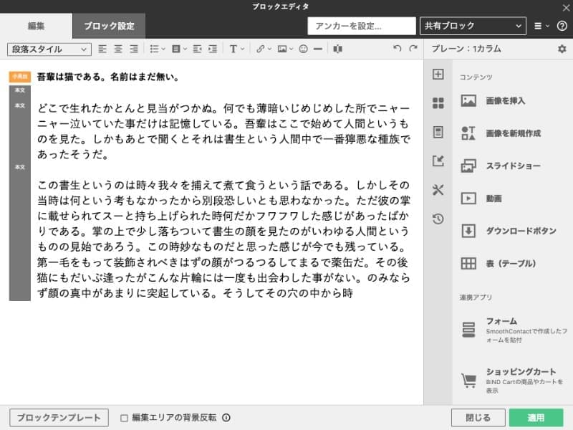Viewport: 573px width, 430px height.
Task: Align text to the right
Action: pos(134,49)
